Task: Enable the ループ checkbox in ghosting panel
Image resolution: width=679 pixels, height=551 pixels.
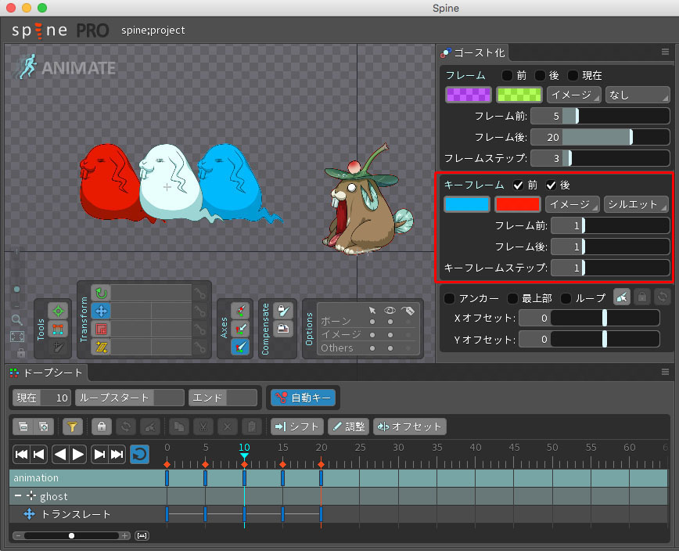Action: 566,298
